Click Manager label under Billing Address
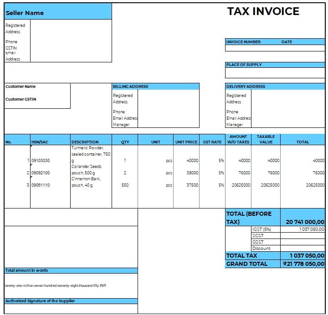The image size is (328, 315). [121, 125]
